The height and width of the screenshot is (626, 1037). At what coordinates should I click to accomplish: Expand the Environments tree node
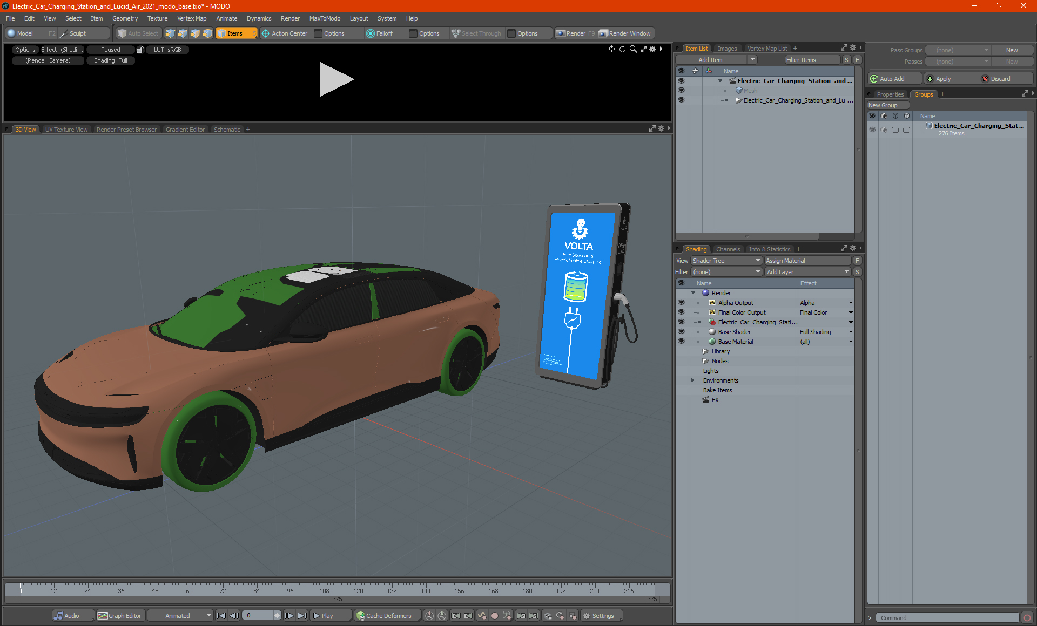coord(693,380)
